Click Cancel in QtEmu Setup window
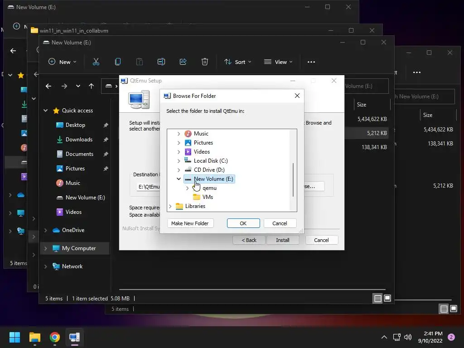The image size is (464, 348). [x=321, y=240]
